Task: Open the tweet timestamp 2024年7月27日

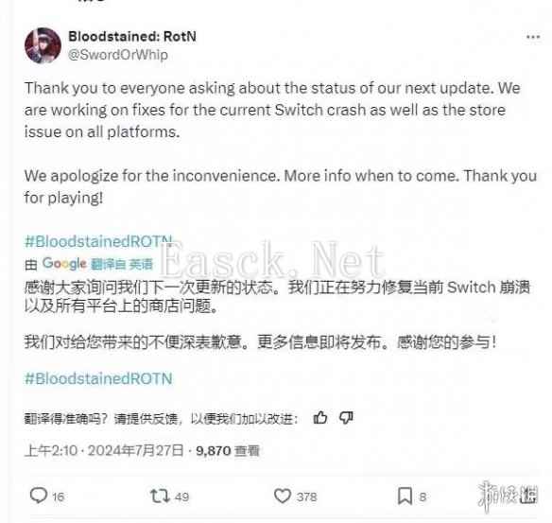Action: pos(135,450)
